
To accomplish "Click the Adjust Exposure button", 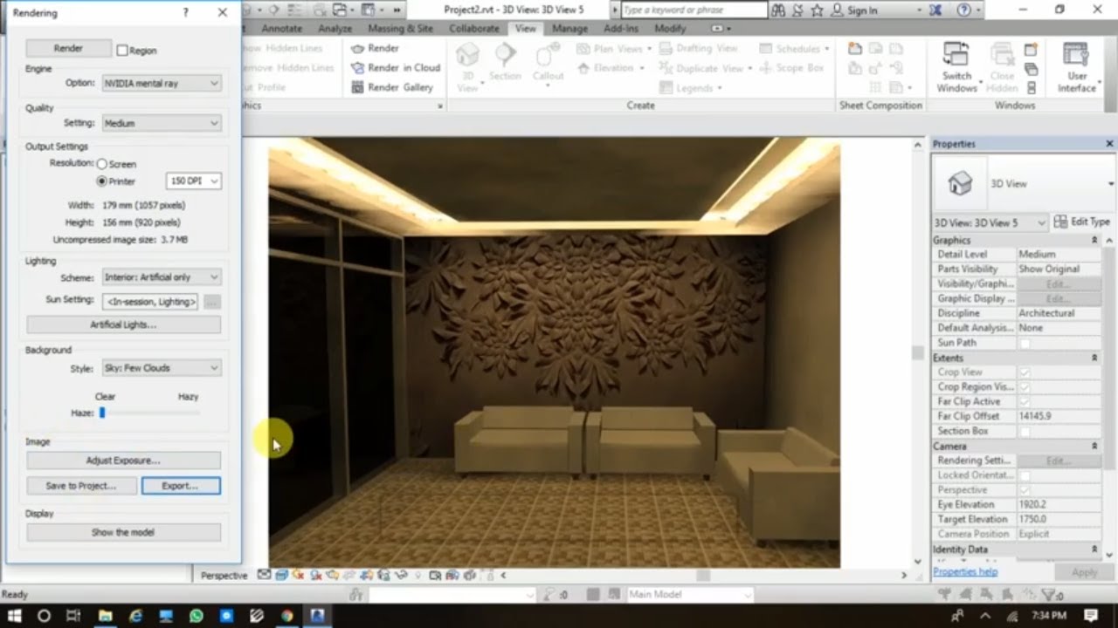I will point(123,460).
